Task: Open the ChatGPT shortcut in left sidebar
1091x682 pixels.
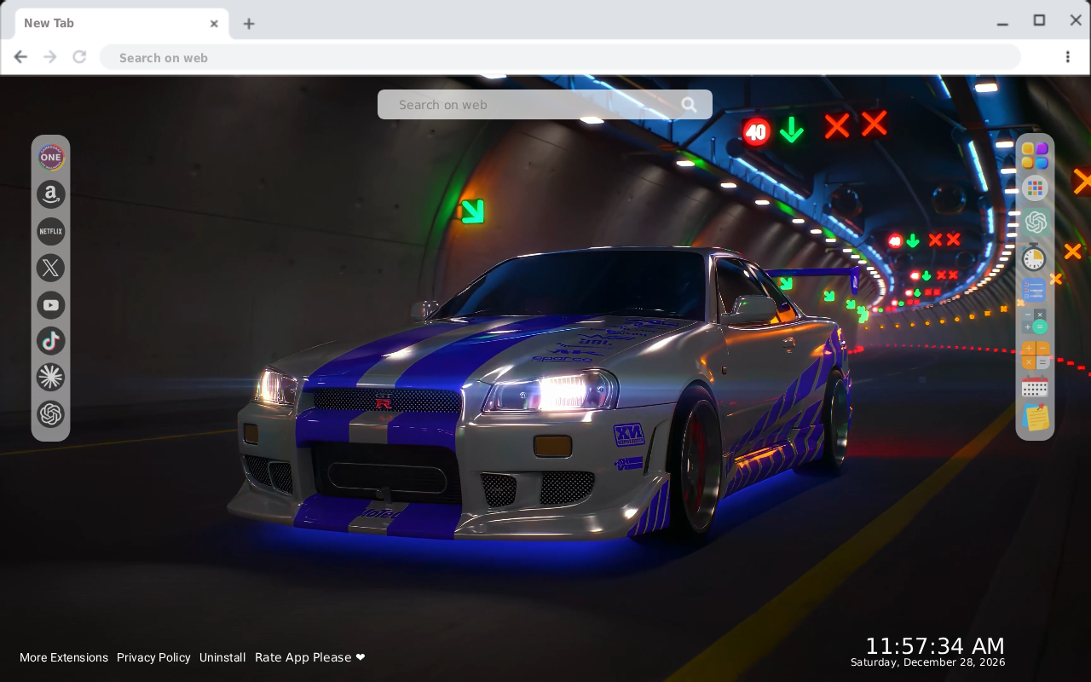Action: 51,414
